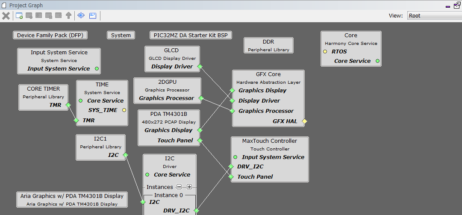Select the DDR Peripheral Library component
The width and height of the screenshot is (462, 215).
pos(268,45)
